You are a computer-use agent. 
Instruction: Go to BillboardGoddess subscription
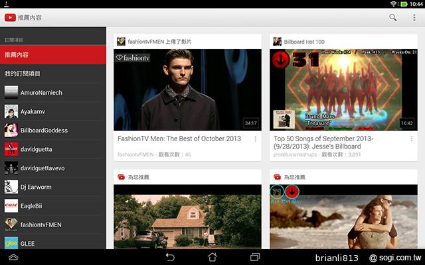coord(53,131)
